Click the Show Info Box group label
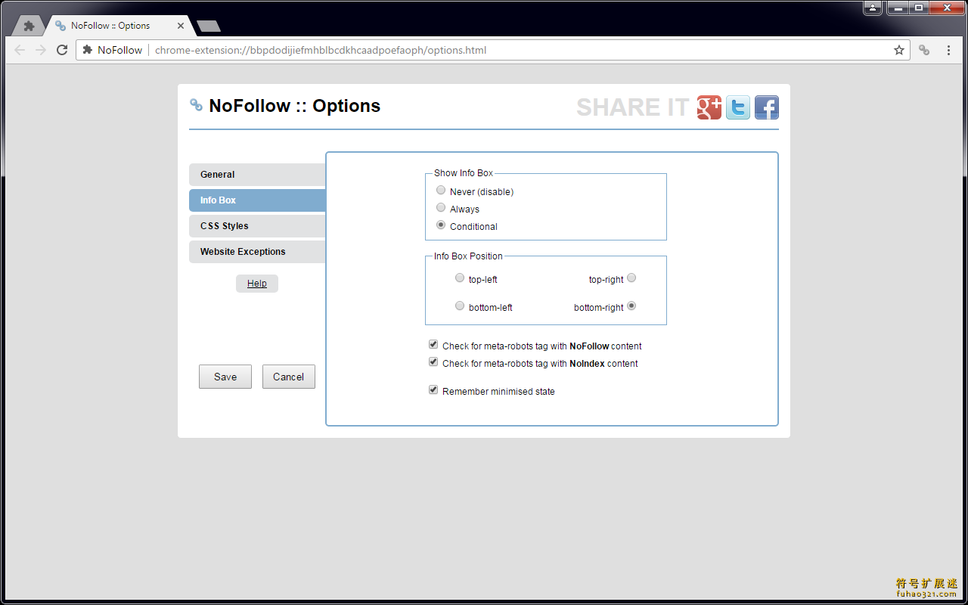 [x=464, y=173]
